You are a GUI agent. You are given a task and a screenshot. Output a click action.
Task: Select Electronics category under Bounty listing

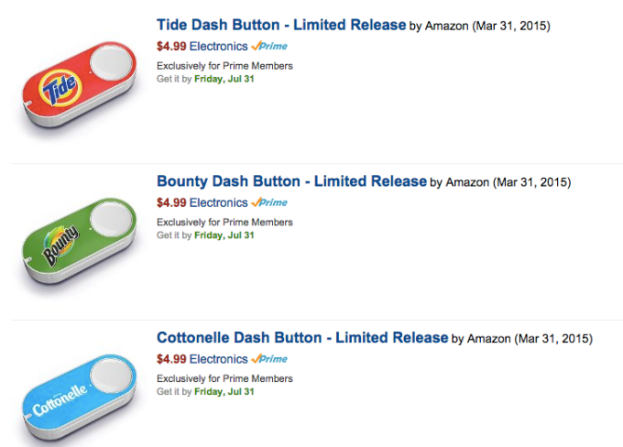[x=218, y=202]
